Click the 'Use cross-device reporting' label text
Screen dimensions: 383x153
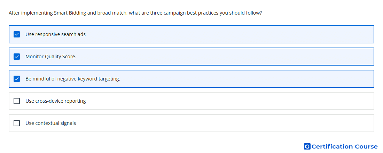click(x=56, y=101)
